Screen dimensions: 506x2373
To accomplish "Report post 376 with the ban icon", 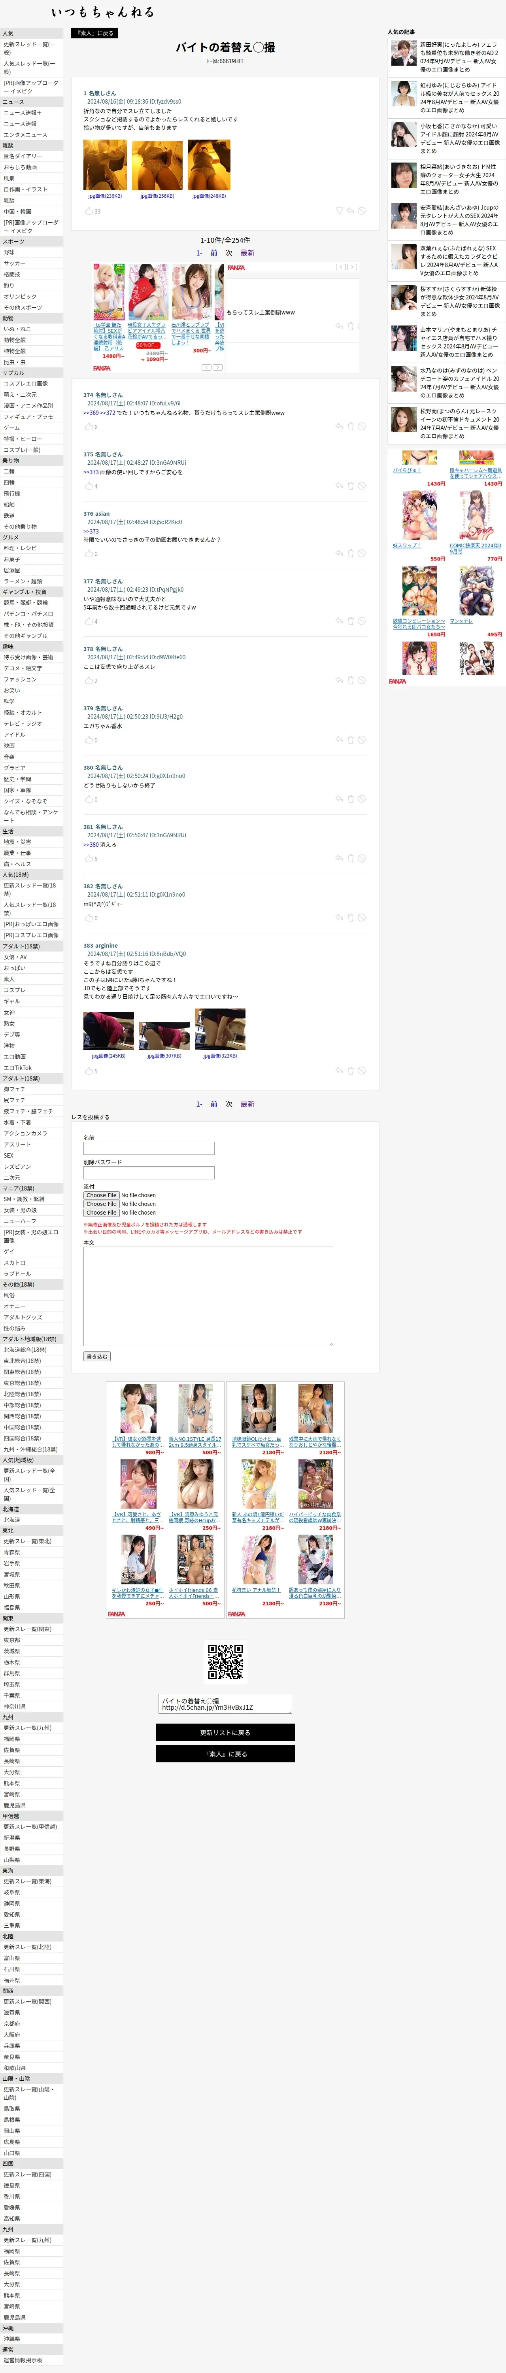I will tap(362, 554).
